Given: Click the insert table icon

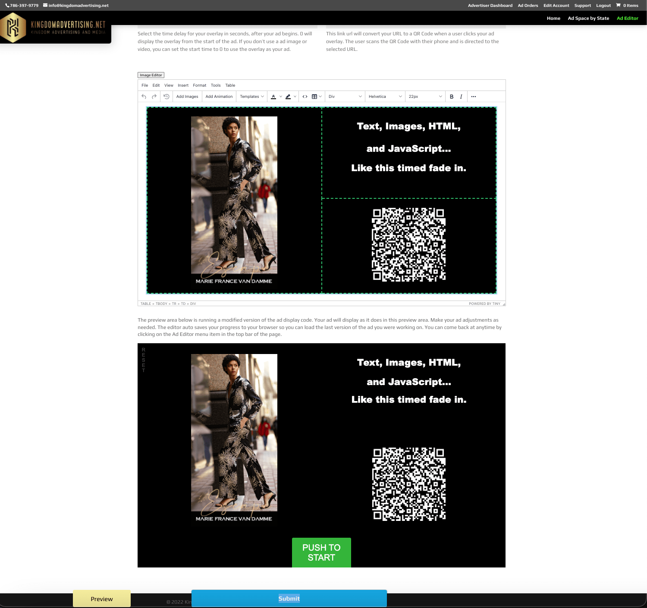Looking at the screenshot, I should click(x=314, y=97).
